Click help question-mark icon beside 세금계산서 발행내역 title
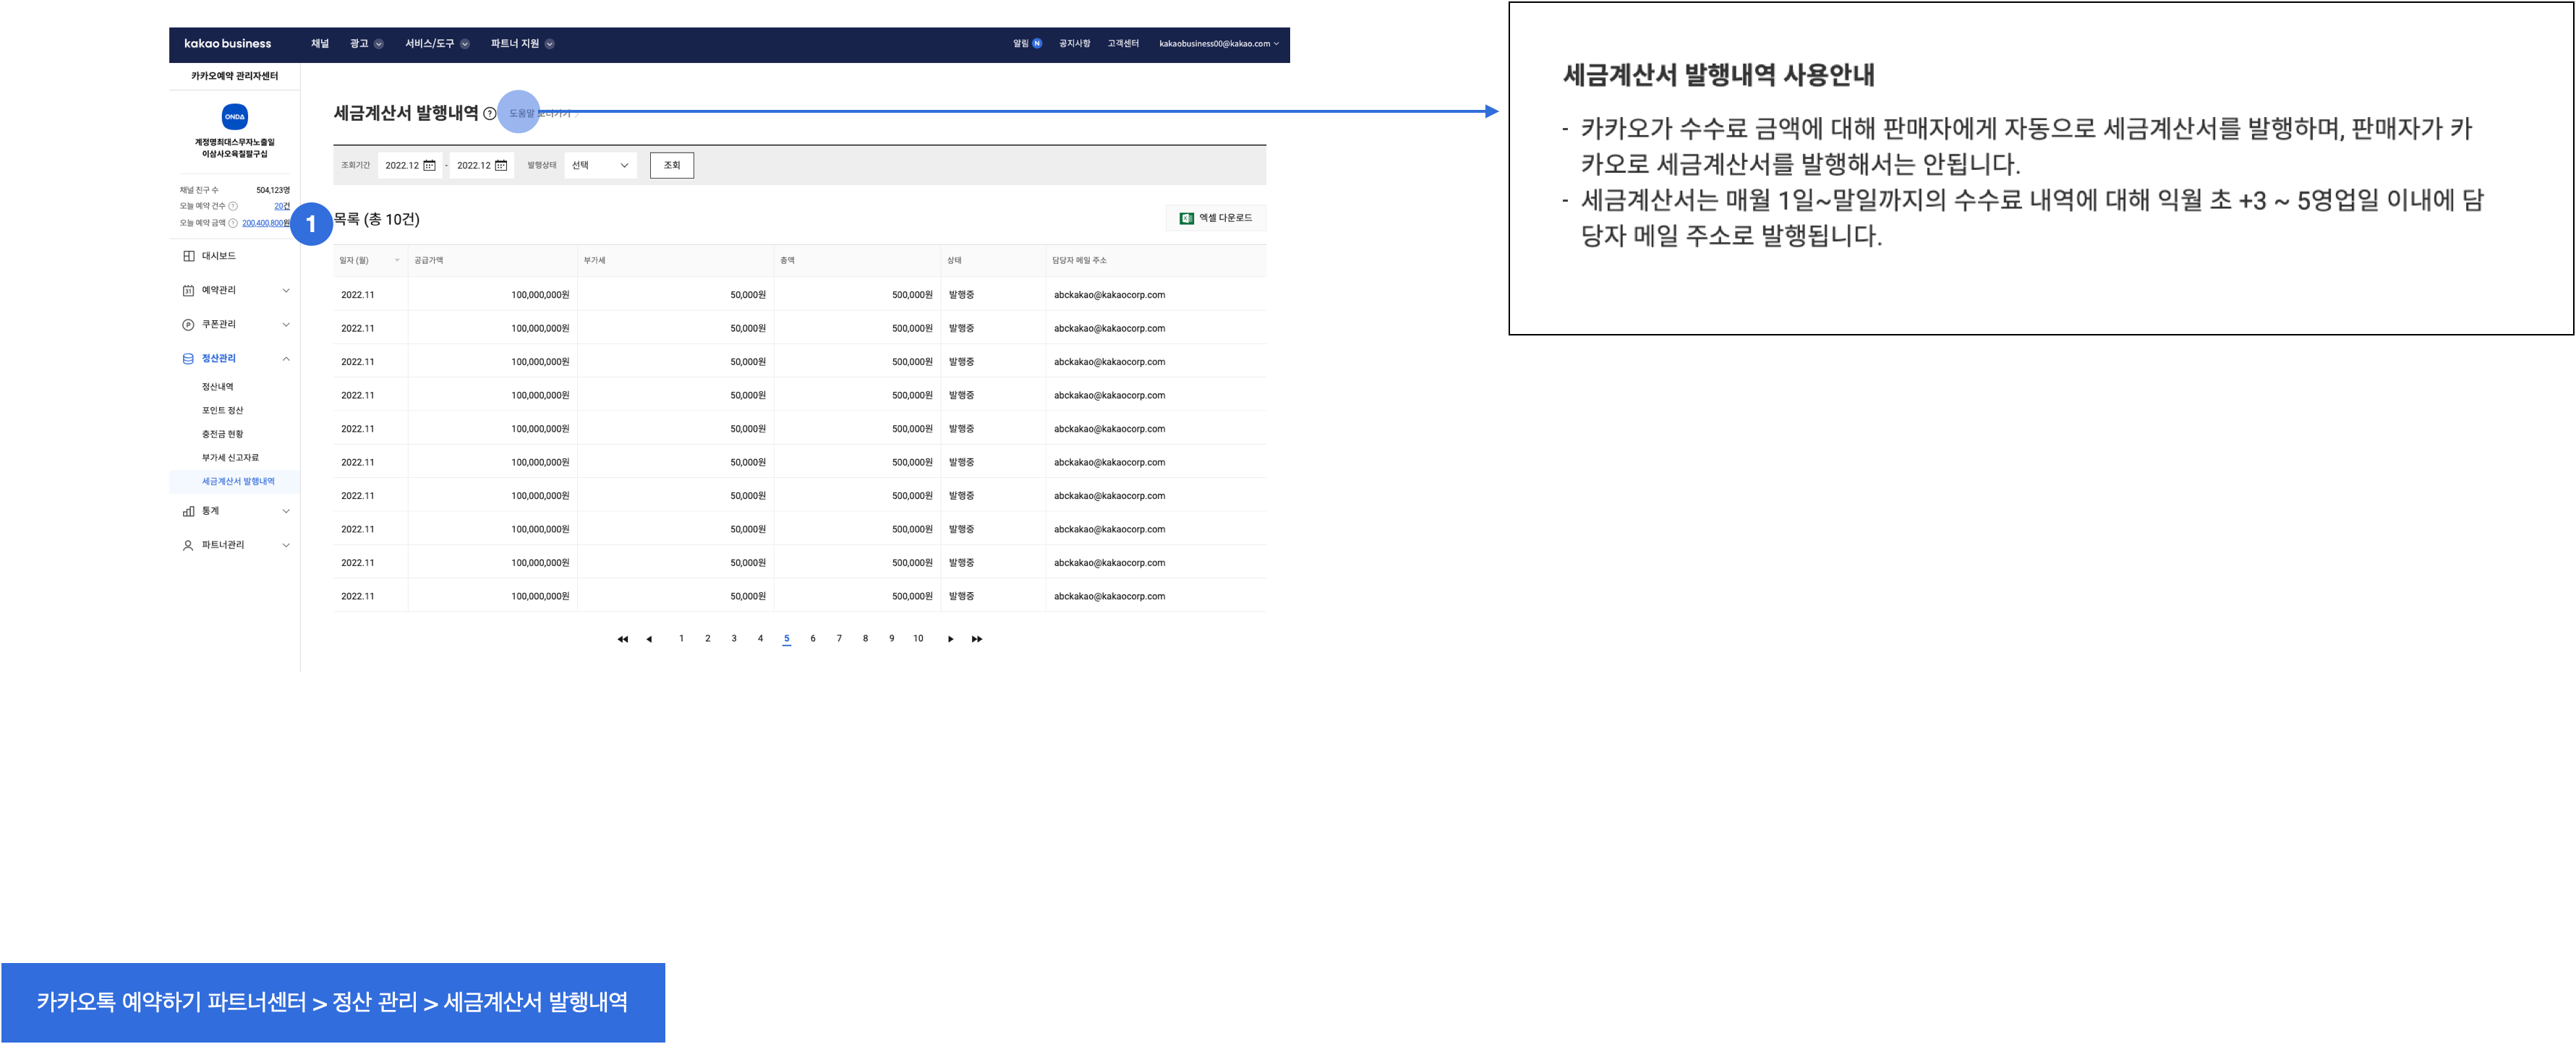This screenshot has width=2576, height=1044. (x=489, y=114)
